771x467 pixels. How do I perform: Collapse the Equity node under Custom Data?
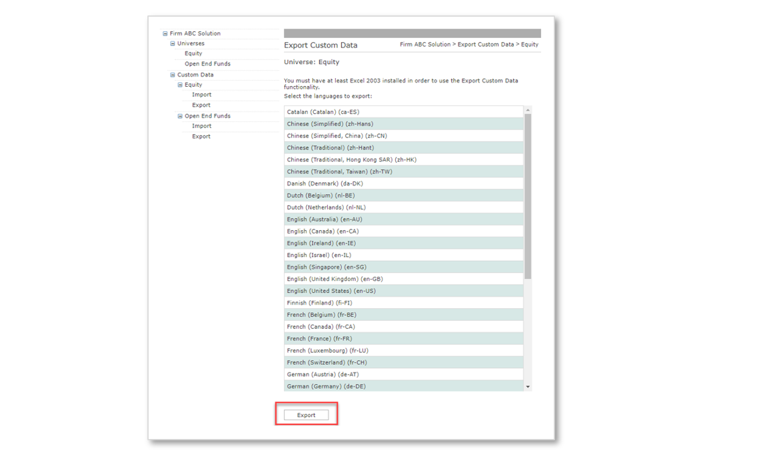[179, 84]
